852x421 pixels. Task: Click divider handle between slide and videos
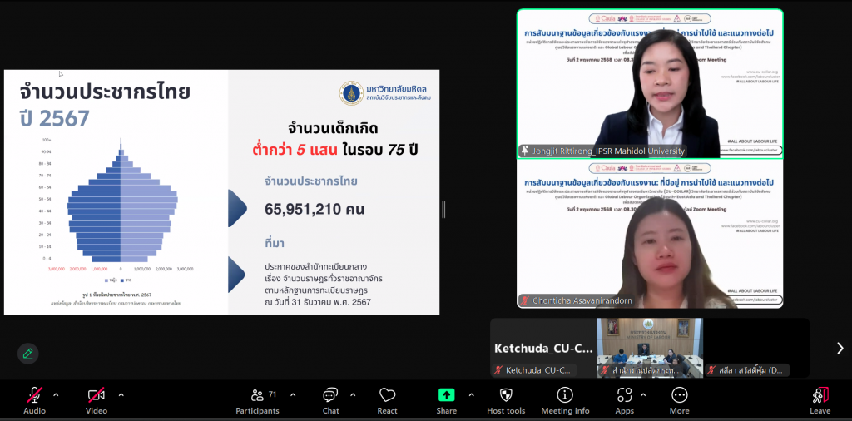[x=443, y=208]
